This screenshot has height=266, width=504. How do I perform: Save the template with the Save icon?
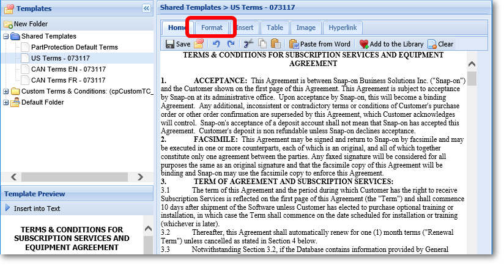pos(178,44)
